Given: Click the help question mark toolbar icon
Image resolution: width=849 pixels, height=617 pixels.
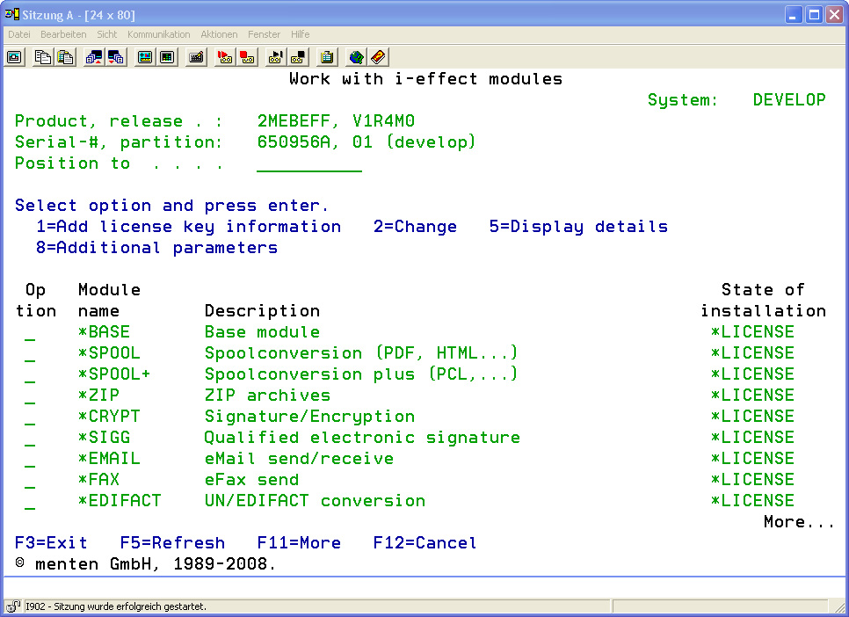Looking at the screenshot, I should 378,57.
